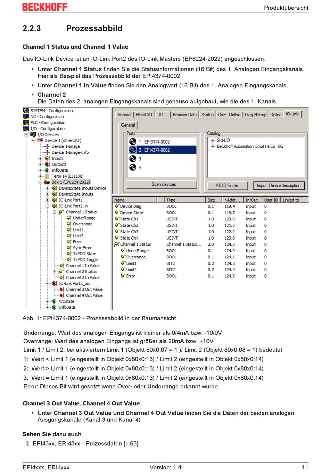Viewport: 330px width, 476px height.
Task: Click the IO-Link Port1 tree icon
Action: coord(55,200)
